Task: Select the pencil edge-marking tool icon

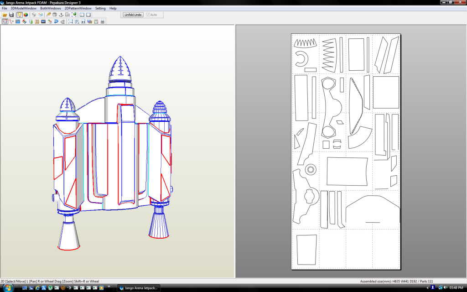Action: (x=48, y=15)
